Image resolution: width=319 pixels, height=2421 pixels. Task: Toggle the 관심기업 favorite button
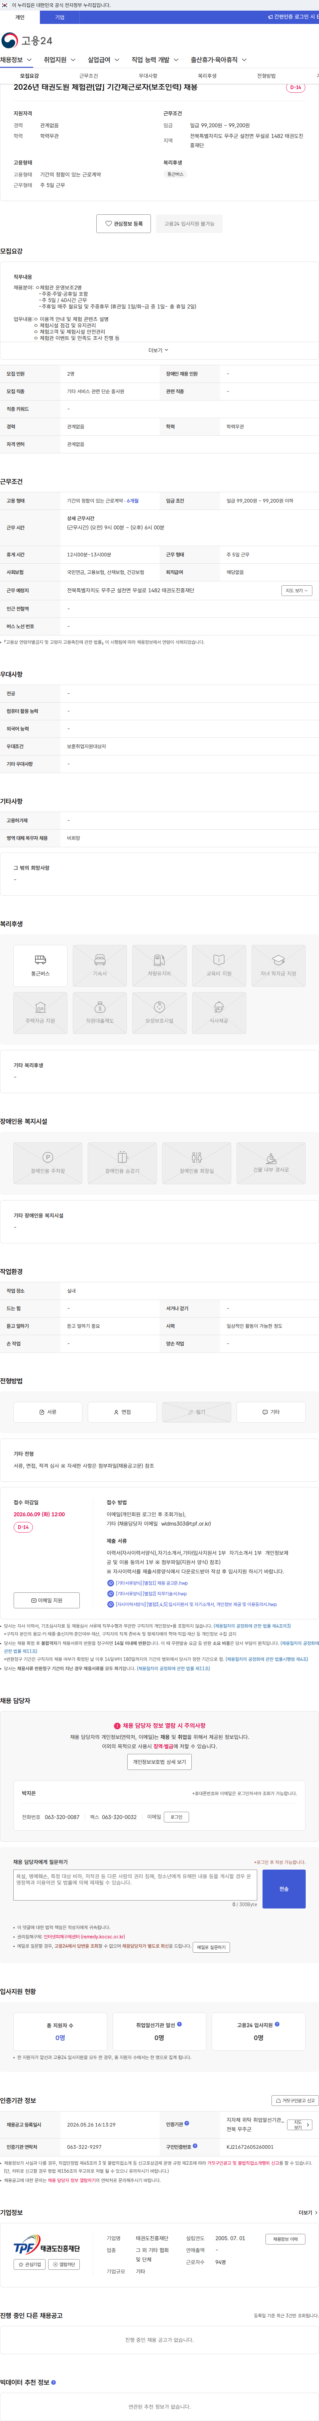coord(30,2264)
